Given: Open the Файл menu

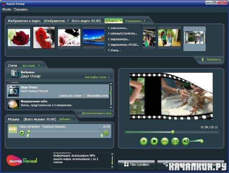Looking at the screenshot, I should pos(6,10).
